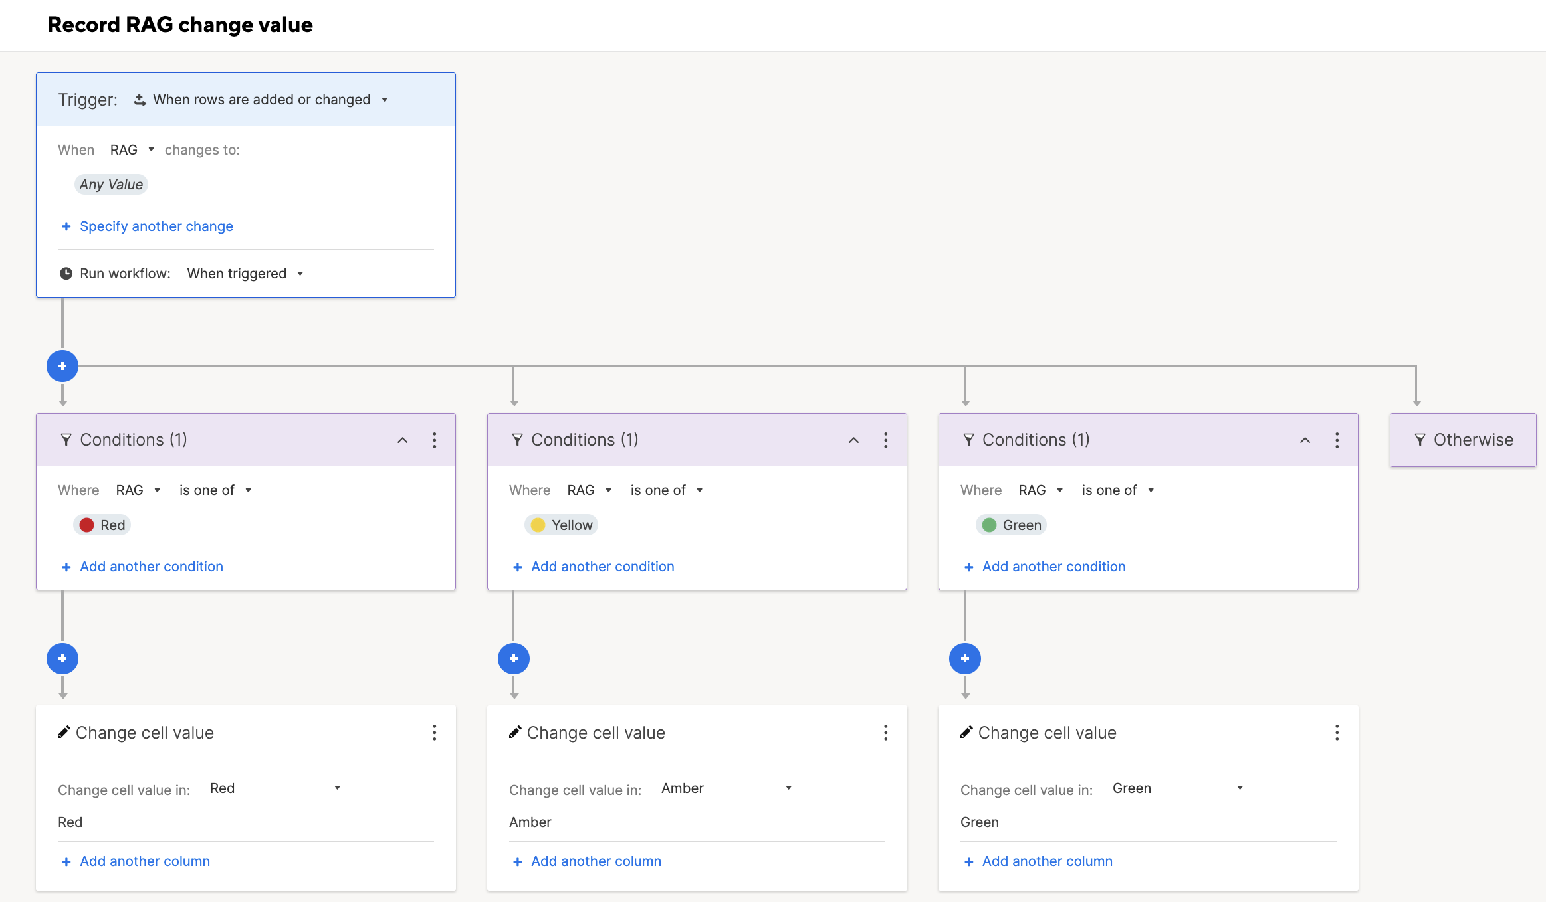Click the pencil icon on Red Change cell value
The height and width of the screenshot is (902, 1546).
coord(64,732)
